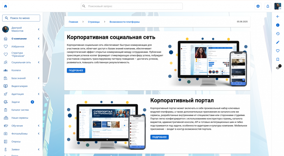Click ПОДРОБНЕЕ under Корпоративный портал

159,137
